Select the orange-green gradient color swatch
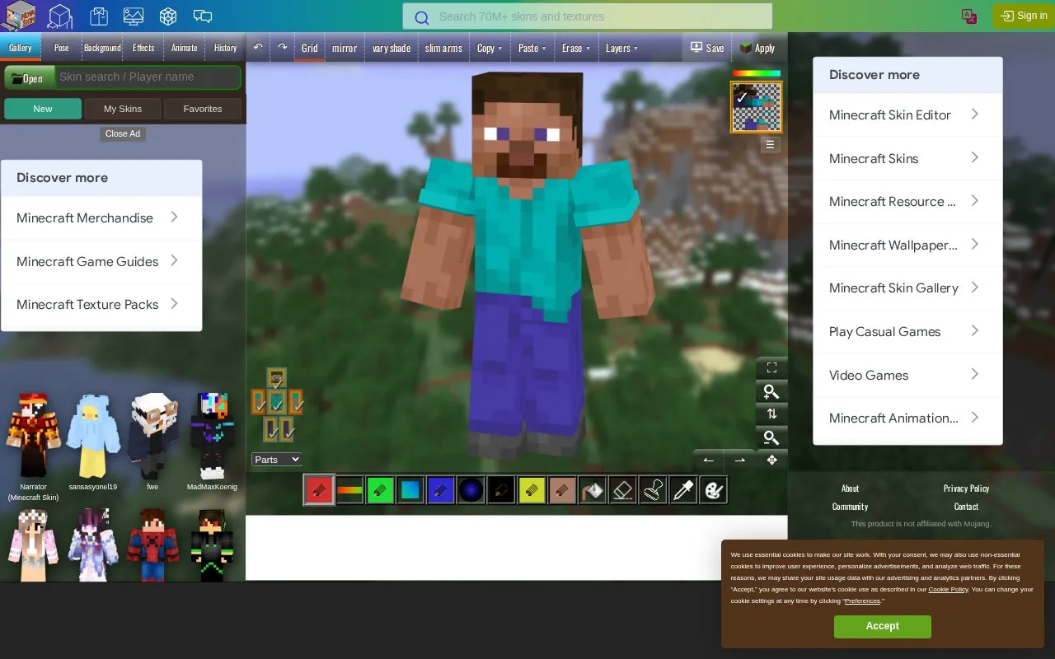The image size is (1055, 659). pyautogui.click(x=349, y=490)
